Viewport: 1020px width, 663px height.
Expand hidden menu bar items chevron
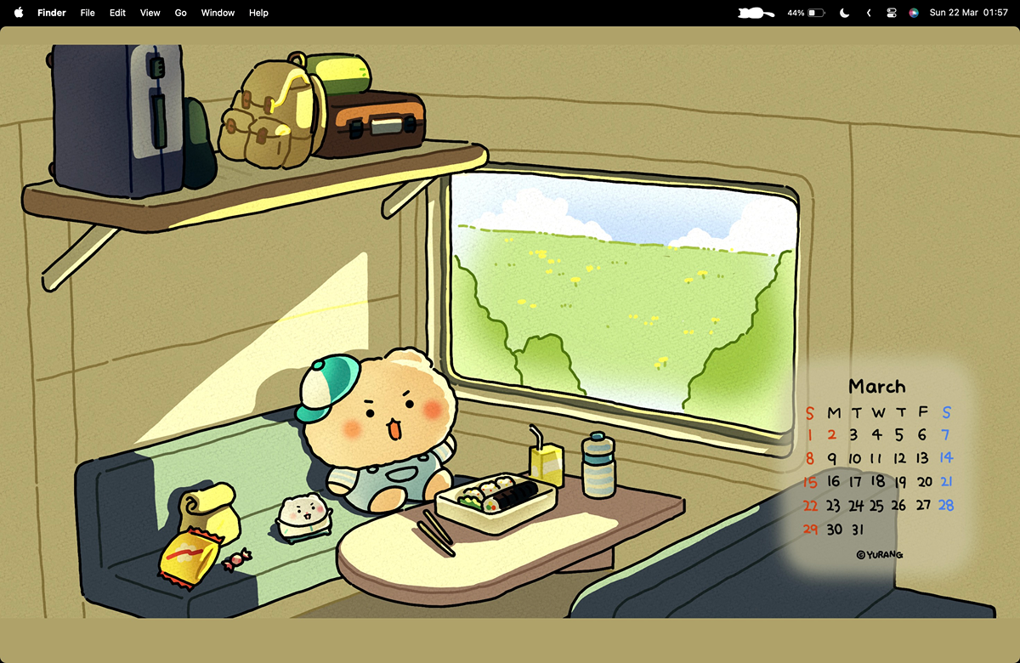point(868,13)
